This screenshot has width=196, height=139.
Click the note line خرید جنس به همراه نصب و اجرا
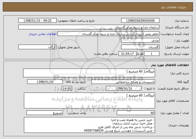[x=133, y=120]
